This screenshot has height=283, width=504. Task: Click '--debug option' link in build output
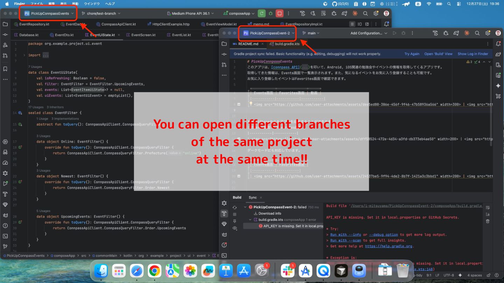[383, 235]
